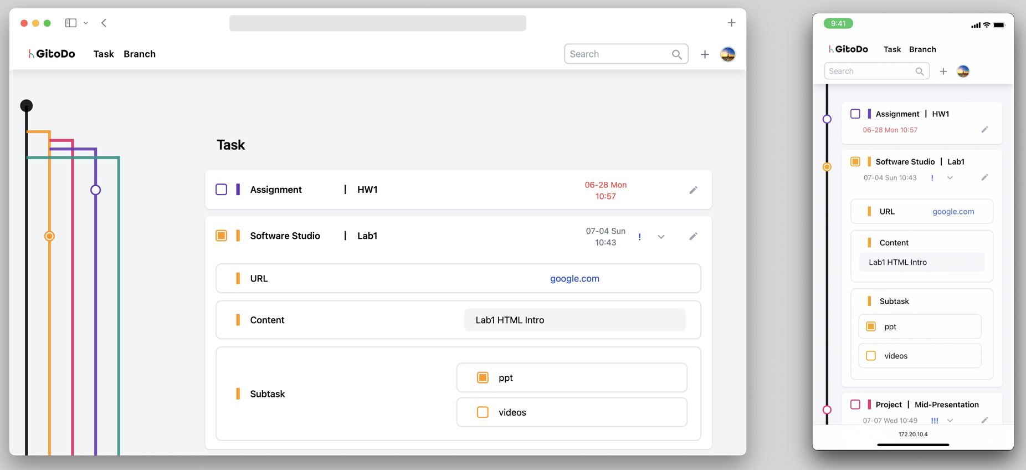The image size is (1026, 470).
Task: Open the user avatar in desktop header
Action: pos(727,54)
